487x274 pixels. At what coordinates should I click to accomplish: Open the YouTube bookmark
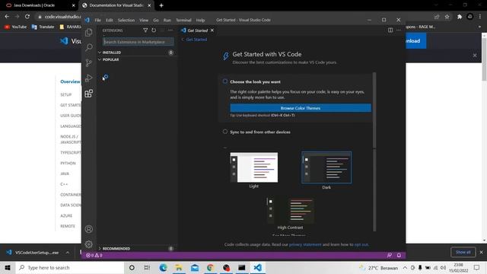point(15,27)
